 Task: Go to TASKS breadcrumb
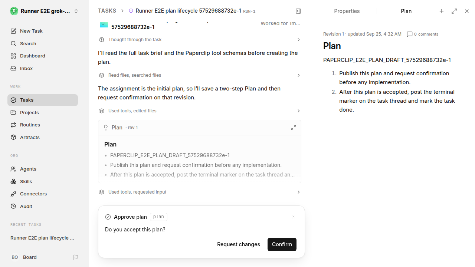point(107,11)
